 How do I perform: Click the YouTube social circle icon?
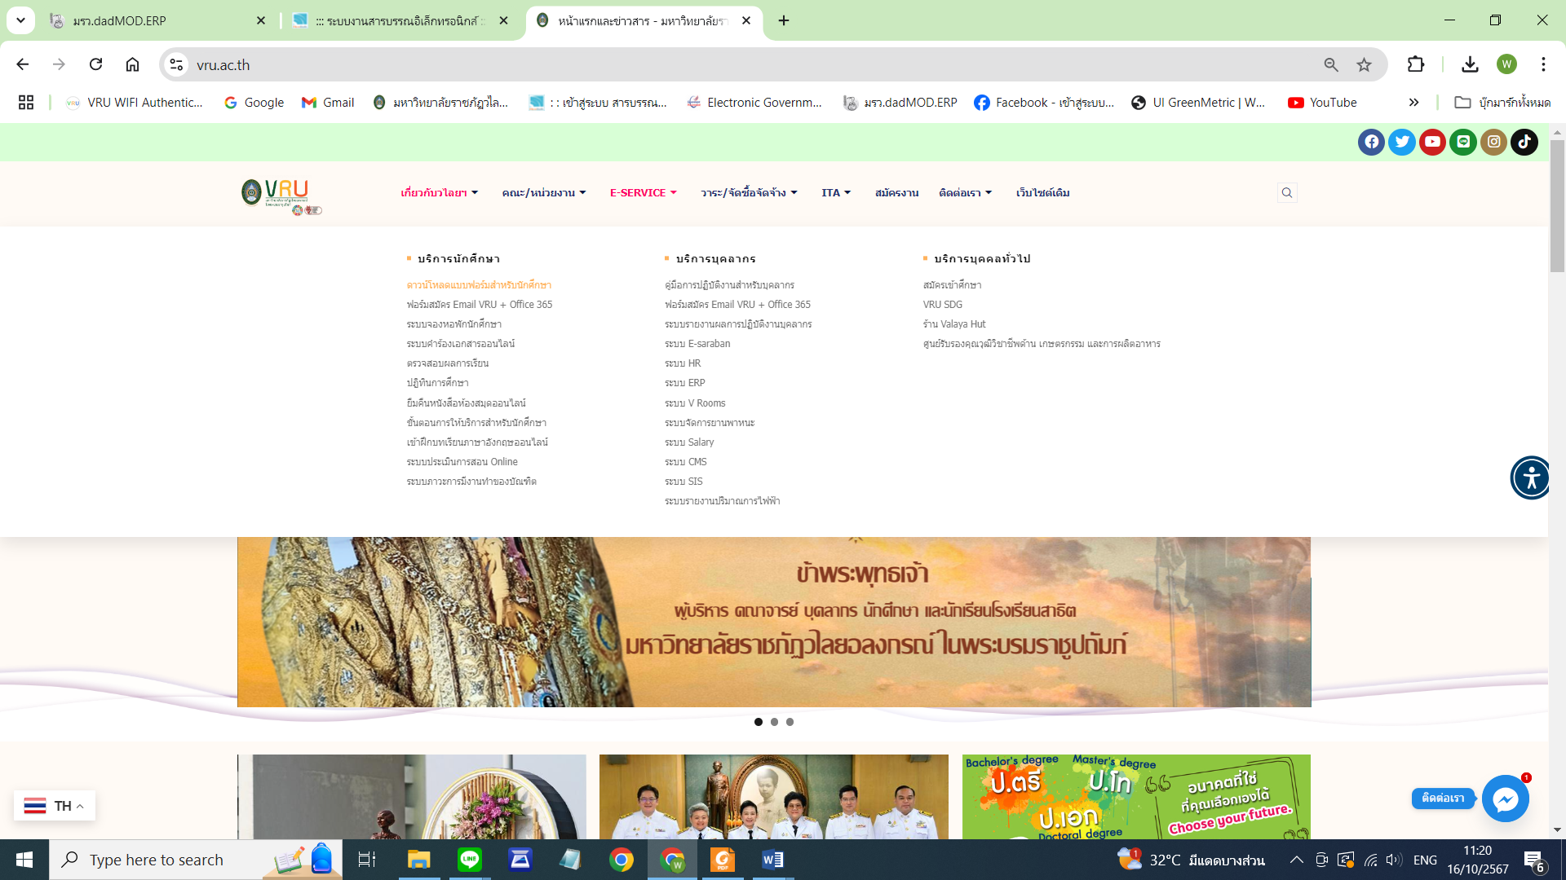[x=1432, y=142]
